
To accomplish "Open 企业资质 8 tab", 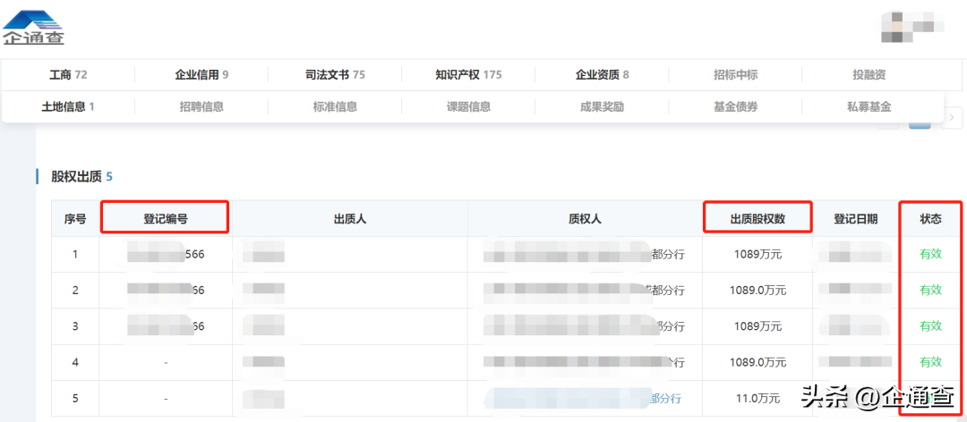I will click(x=602, y=75).
